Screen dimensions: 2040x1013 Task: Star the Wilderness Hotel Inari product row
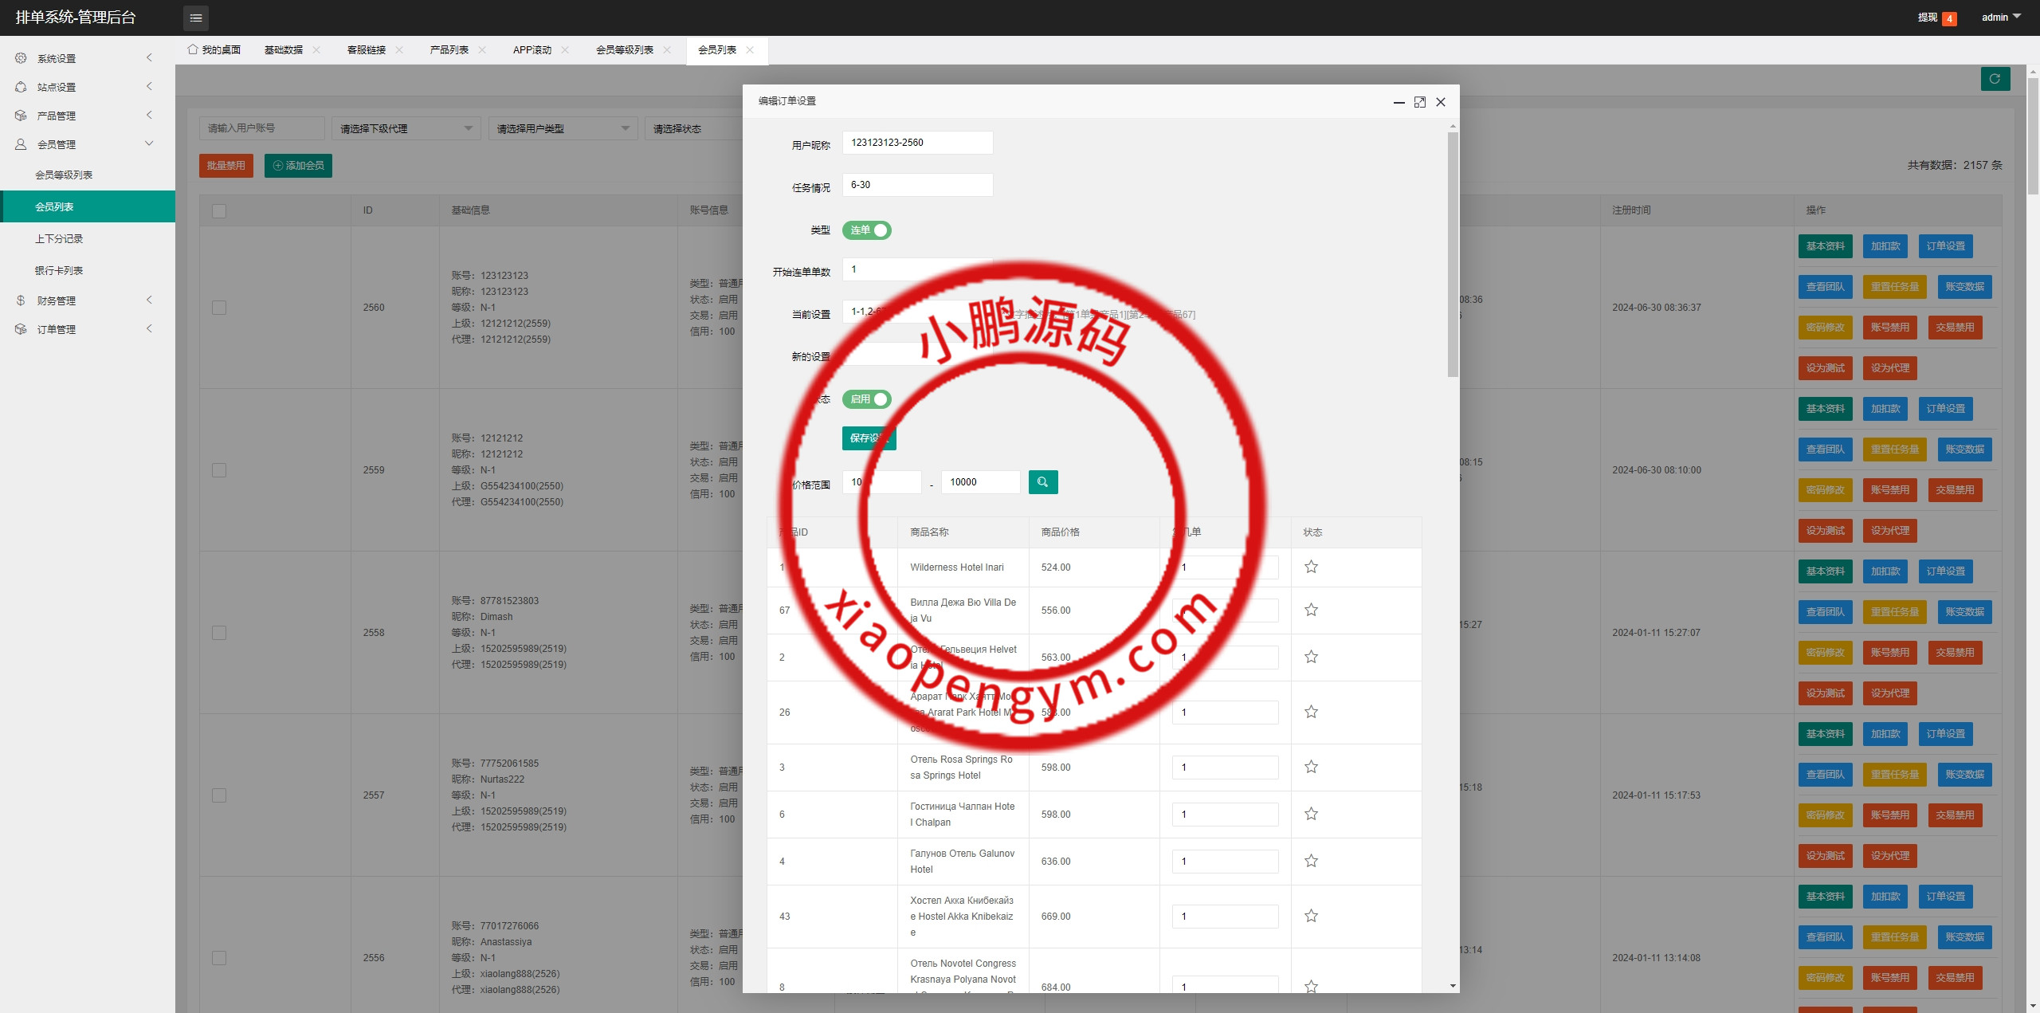coord(1311,567)
